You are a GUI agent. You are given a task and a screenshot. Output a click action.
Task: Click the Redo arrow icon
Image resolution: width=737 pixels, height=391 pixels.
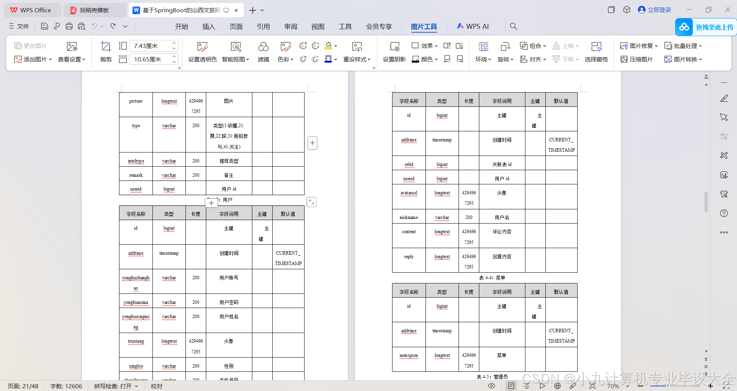click(113, 26)
